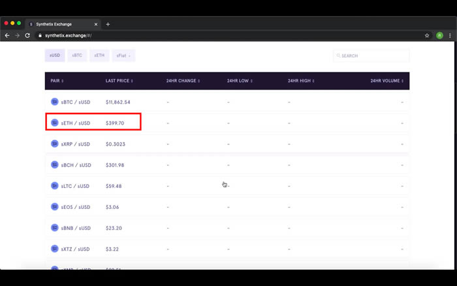Open the sBCH / sUSD pair

[x=76, y=165]
